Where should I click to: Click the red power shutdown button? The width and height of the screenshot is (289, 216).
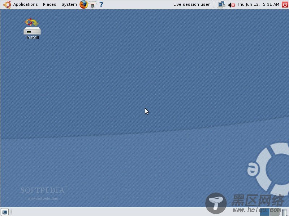coord(285,4)
